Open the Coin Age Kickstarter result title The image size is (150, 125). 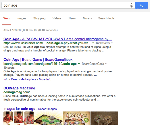pyautogui.click(x=58, y=39)
